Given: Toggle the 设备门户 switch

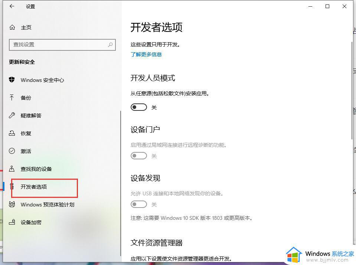Looking at the screenshot, I should (139, 156).
